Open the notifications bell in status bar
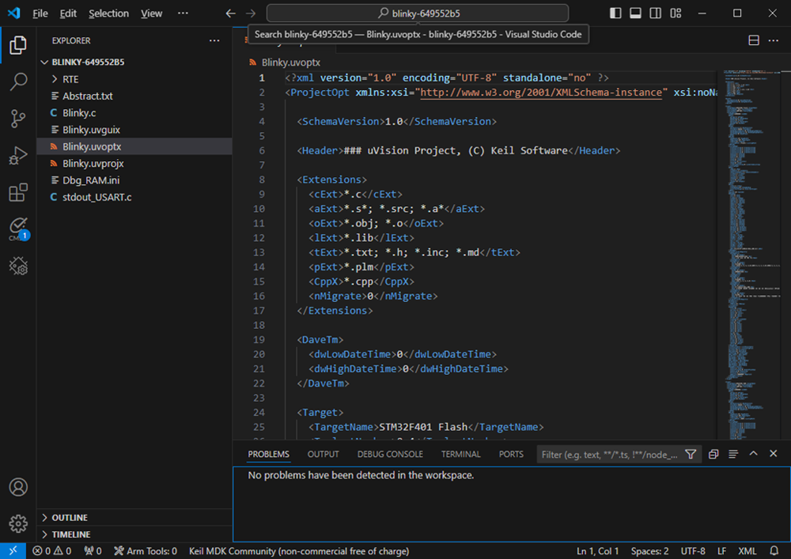The width and height of the screenshot is (791, 559). [x=774, y=551]
